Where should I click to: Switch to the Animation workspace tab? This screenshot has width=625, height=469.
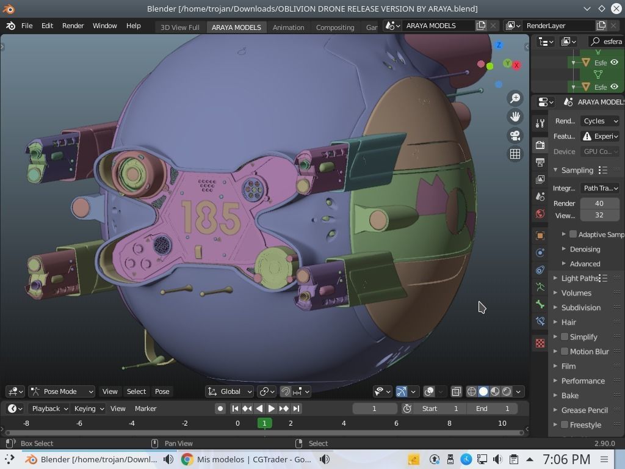tap(288, 27)
